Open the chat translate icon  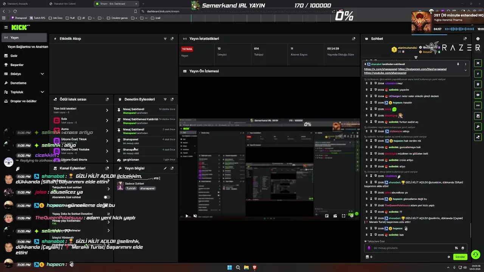point(456,248)
